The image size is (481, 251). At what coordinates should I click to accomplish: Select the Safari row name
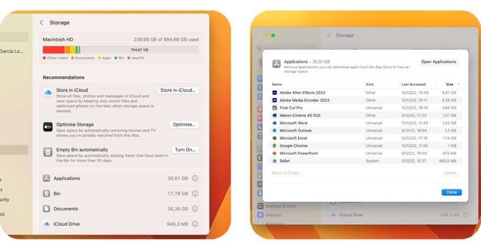[x=285, y=161]
